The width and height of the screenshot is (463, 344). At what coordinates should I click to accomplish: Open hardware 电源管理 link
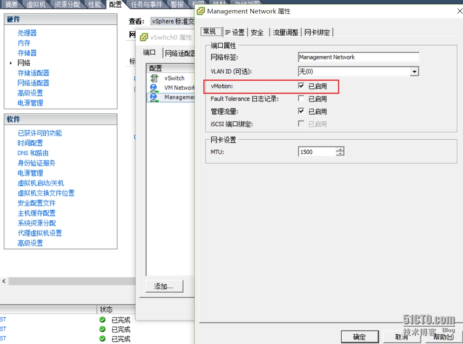(x=30, y=103)
